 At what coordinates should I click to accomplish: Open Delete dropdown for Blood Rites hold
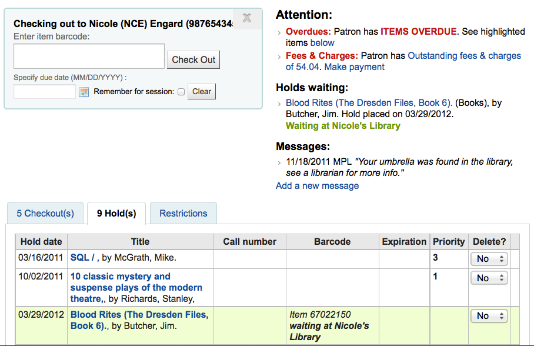click(x=489, y=316)
